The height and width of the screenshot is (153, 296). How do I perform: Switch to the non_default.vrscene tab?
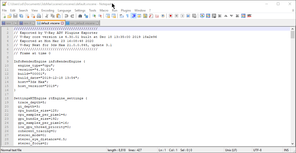[x=82, y=23]
